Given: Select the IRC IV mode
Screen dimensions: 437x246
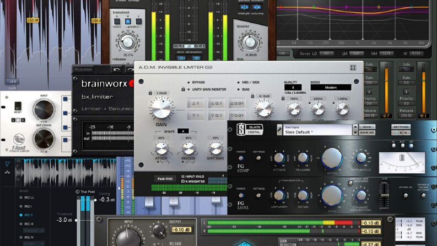Looking at the screenshot, I should pos(21,237).
